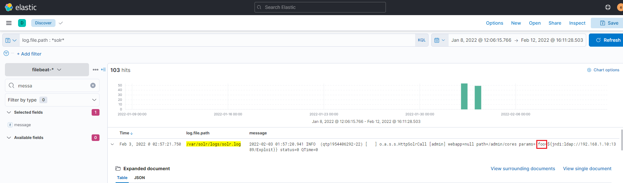Click the Search Elastic input field
This screenshot has height=183, width=623.
320,7
